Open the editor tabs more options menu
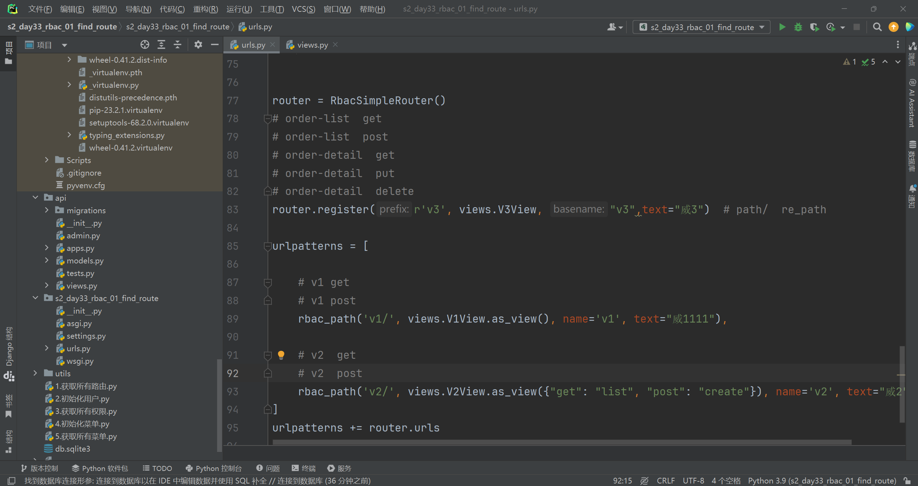 pos(898,45)
